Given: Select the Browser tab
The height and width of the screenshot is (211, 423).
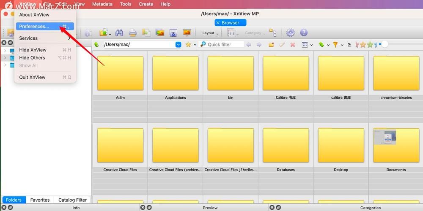Looking at the screenshot, I should pos(231,23).
